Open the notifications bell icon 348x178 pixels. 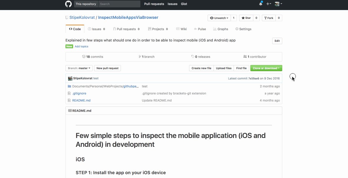[261, 4]
